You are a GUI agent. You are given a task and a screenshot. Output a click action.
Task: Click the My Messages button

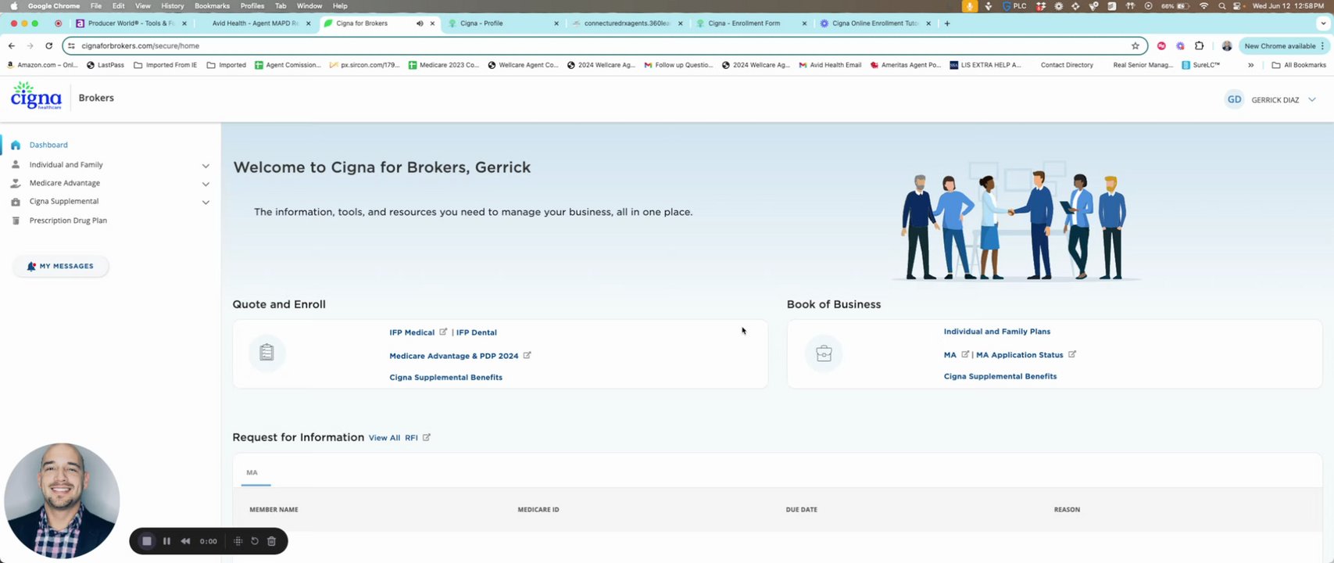point(61,266)
